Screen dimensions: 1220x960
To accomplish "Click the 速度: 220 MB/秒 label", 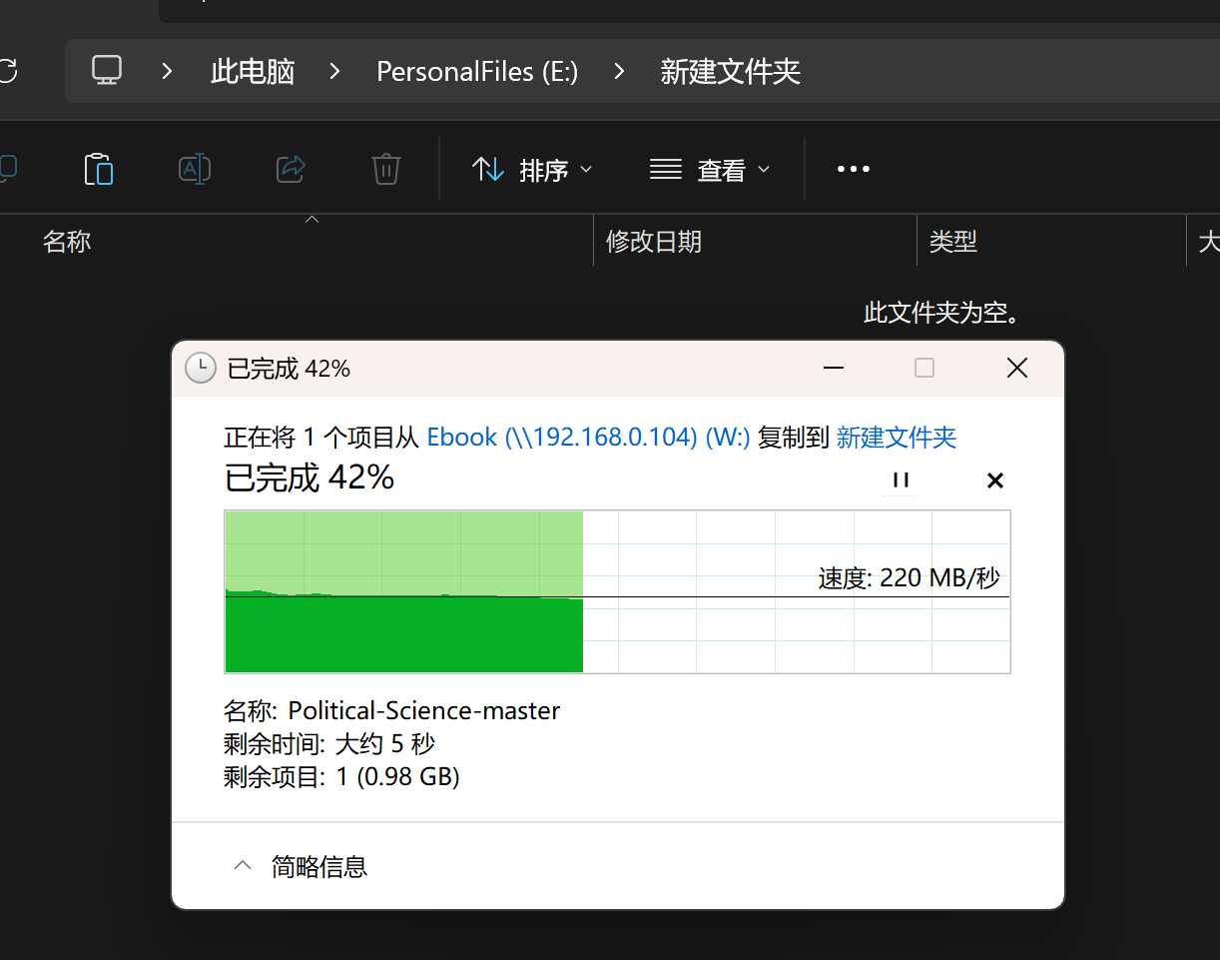I will [909, 578].
